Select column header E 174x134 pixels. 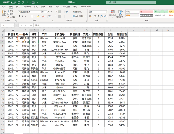[59, 30]
